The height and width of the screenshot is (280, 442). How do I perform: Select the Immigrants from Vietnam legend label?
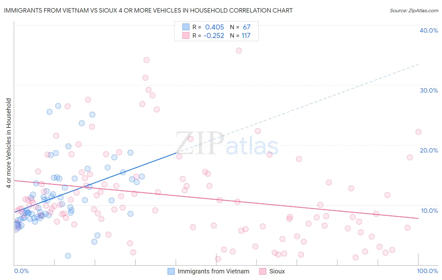[213, 272]
